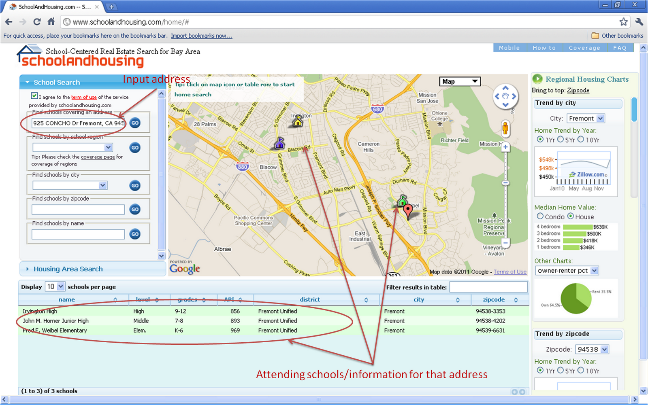Viewport: 648px width, 405px height.
Task: Zoom out on the map
Action: 505,243
